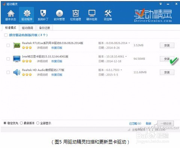Click the DriverGenius.com brand logo
The height and width of the screenshot is (148, 180).
(153, 16)
